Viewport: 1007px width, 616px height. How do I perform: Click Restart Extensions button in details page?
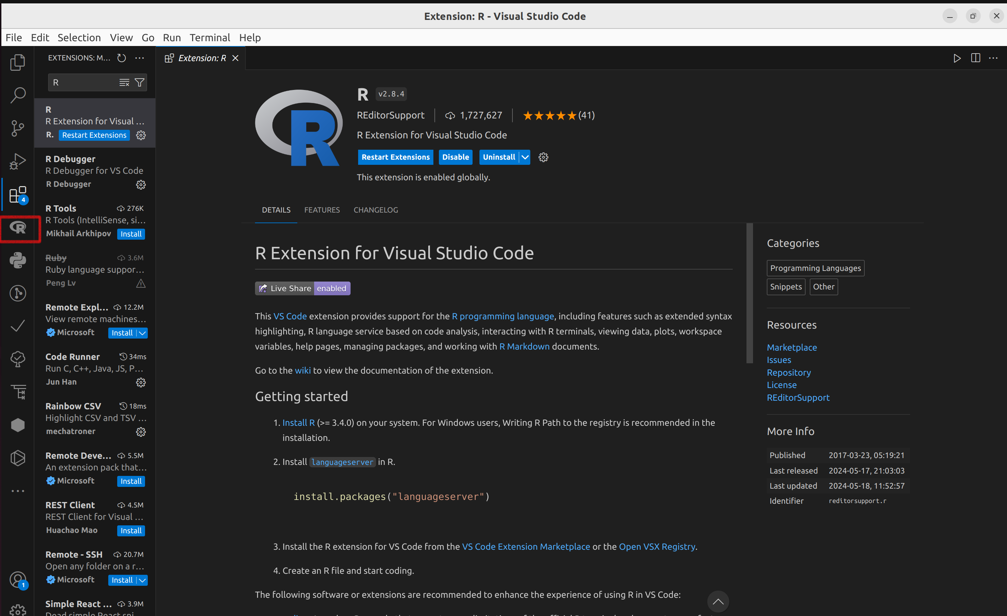395,157
